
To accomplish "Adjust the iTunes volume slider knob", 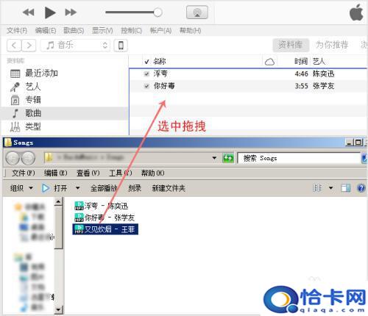I will click(158, 12).
